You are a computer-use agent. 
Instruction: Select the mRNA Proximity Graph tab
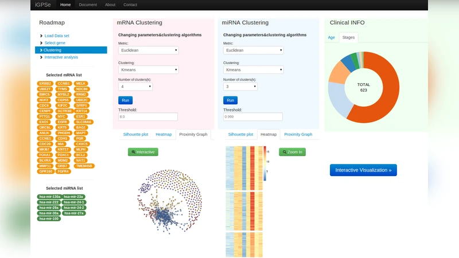click(x=193, y=135)
